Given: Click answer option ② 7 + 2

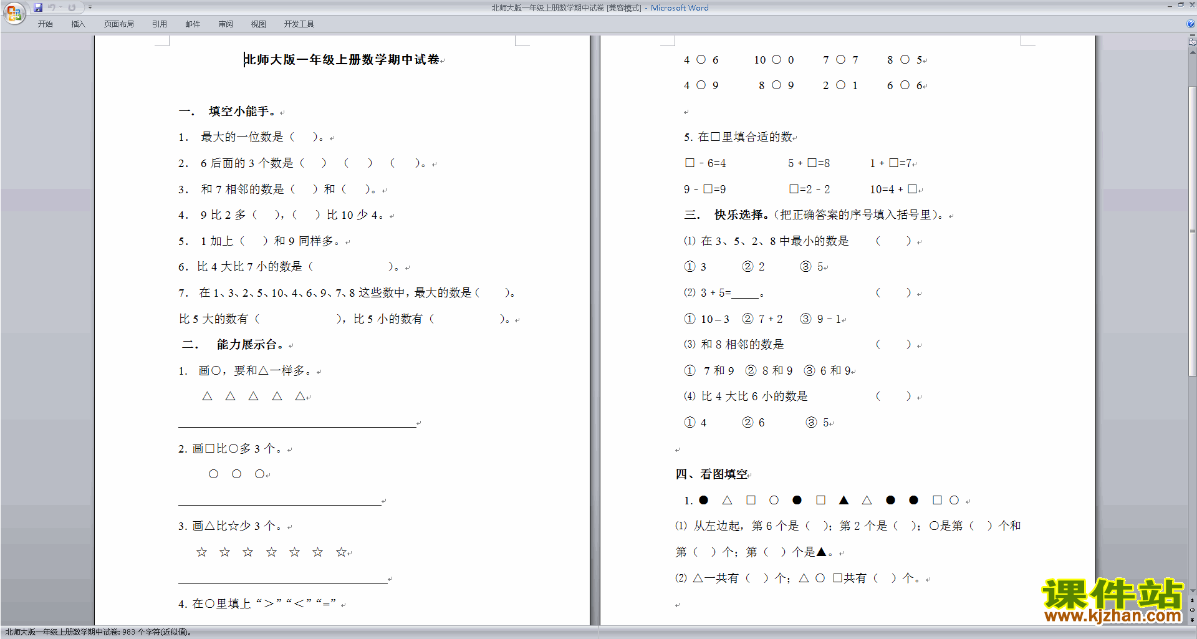Looking at the screenshot, I should [762, 319].
